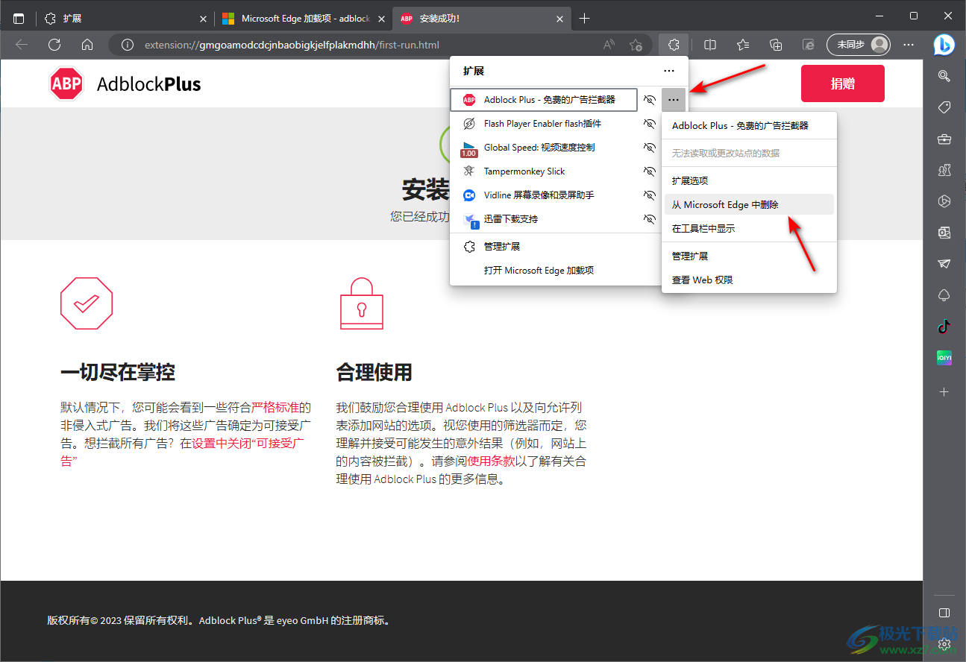This screenshot has height=662, width=966.
Task: Open sidebar iQIYI icon
Action: [x=944, y=358]
